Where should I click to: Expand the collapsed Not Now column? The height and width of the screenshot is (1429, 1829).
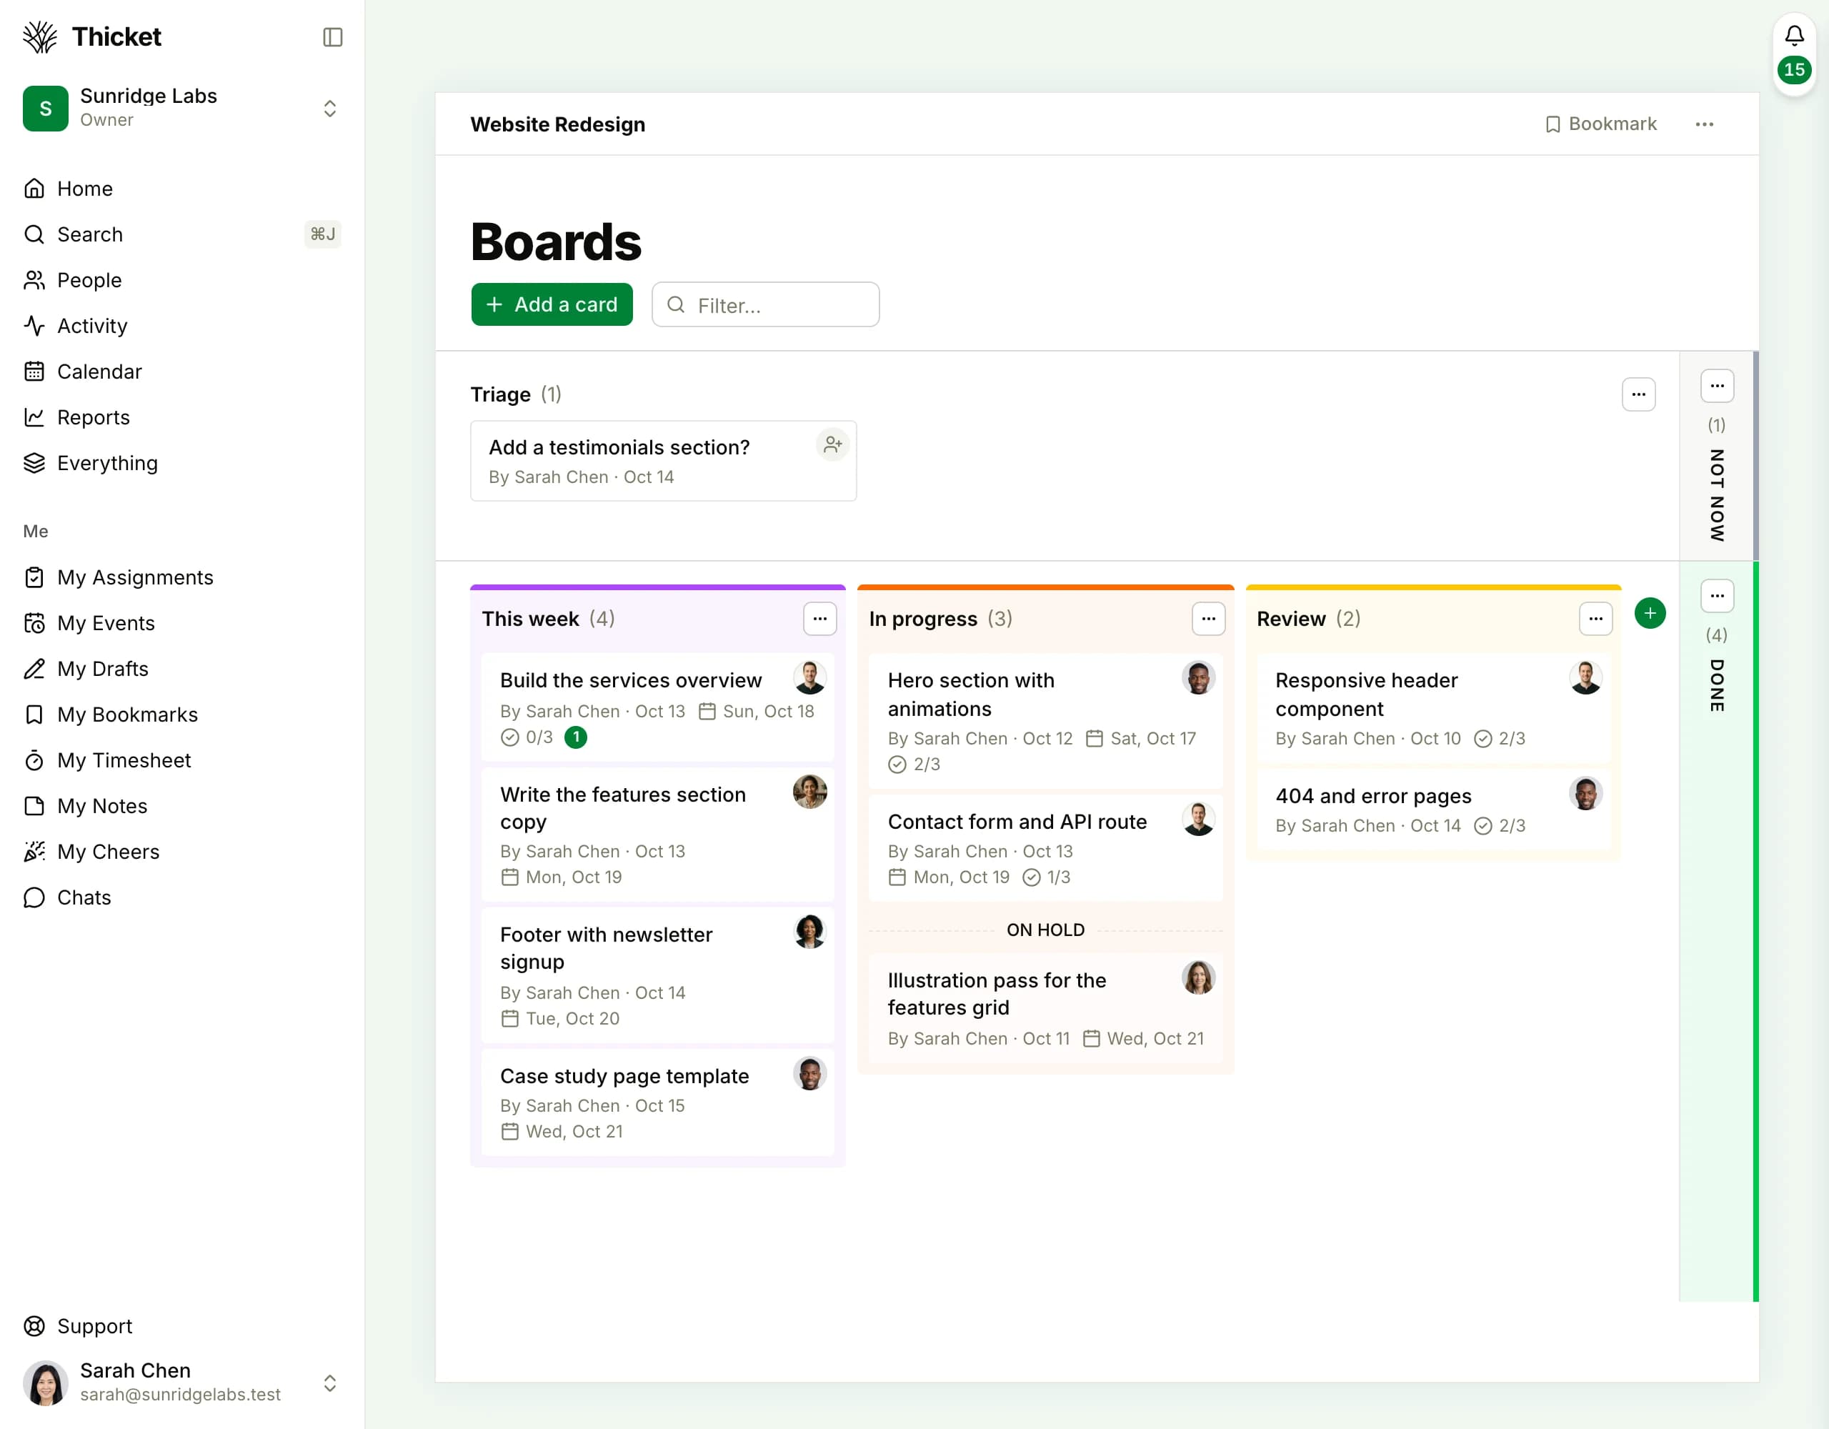1717,495
